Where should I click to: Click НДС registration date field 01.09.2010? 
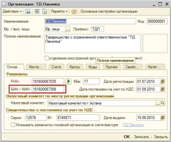coord(148,89)
